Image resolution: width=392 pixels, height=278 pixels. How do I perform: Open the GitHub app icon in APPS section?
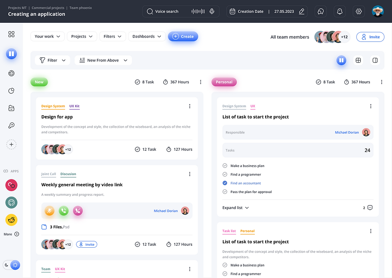point(11,202)
